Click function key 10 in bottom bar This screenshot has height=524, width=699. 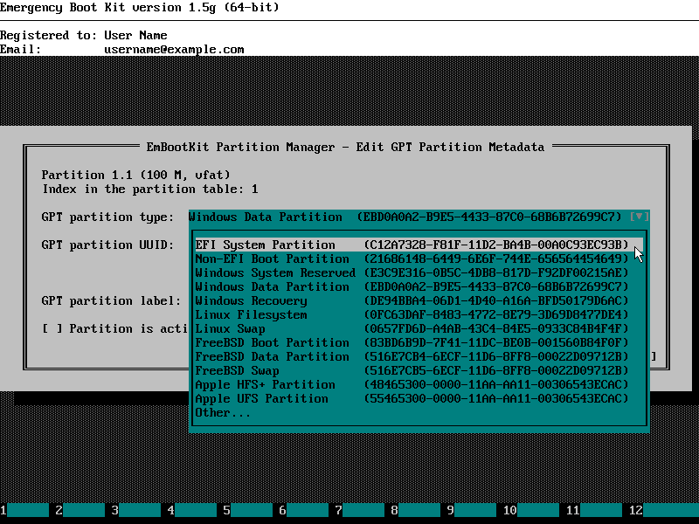click(531, 510)
